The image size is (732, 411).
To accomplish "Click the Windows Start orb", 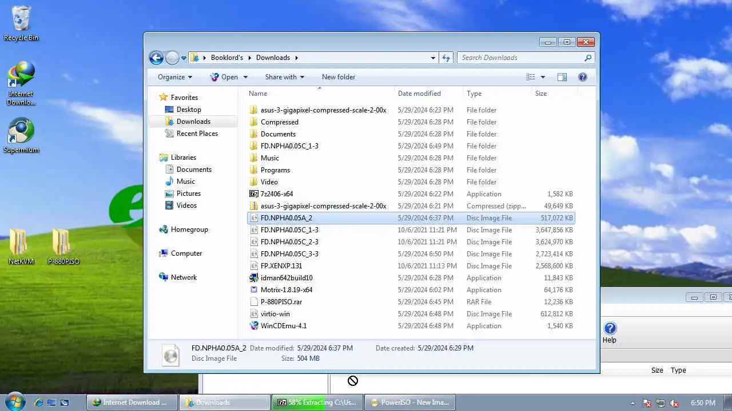I will 15,402.
